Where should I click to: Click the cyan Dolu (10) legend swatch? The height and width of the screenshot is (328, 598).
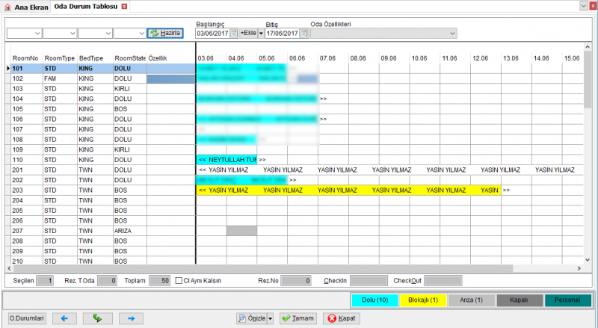click(375, 300)
